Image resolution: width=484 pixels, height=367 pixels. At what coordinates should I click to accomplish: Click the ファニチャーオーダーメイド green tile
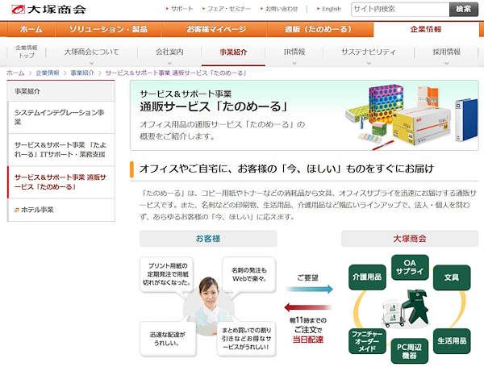point(367,341)
